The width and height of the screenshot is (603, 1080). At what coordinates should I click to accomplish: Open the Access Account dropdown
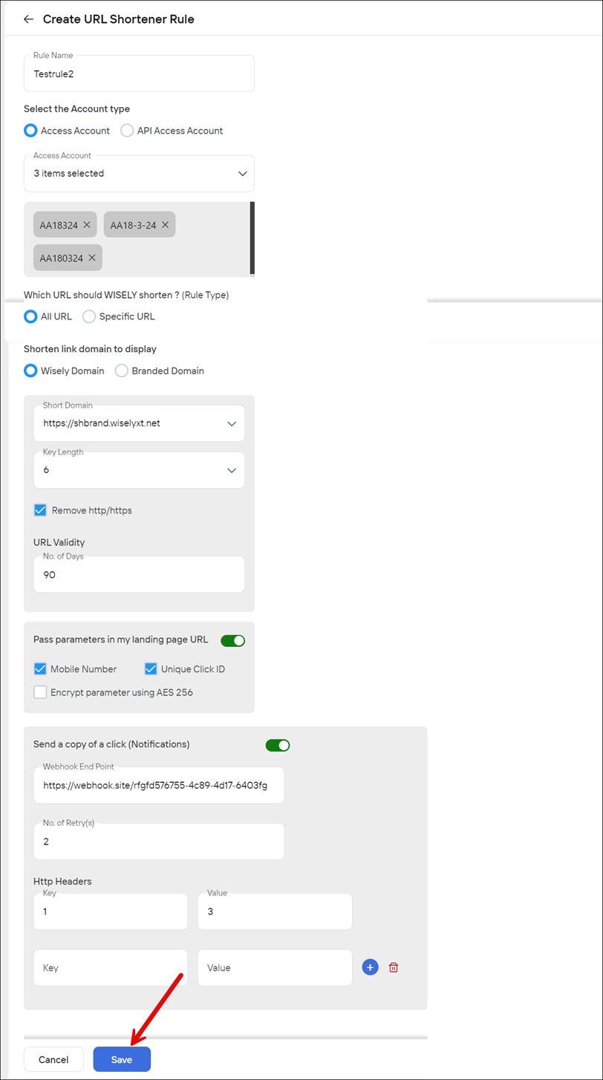click(139, 173)
